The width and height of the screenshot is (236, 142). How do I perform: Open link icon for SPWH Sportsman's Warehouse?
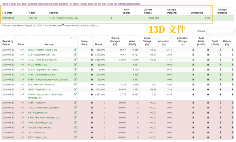click(x=75, y=94)
